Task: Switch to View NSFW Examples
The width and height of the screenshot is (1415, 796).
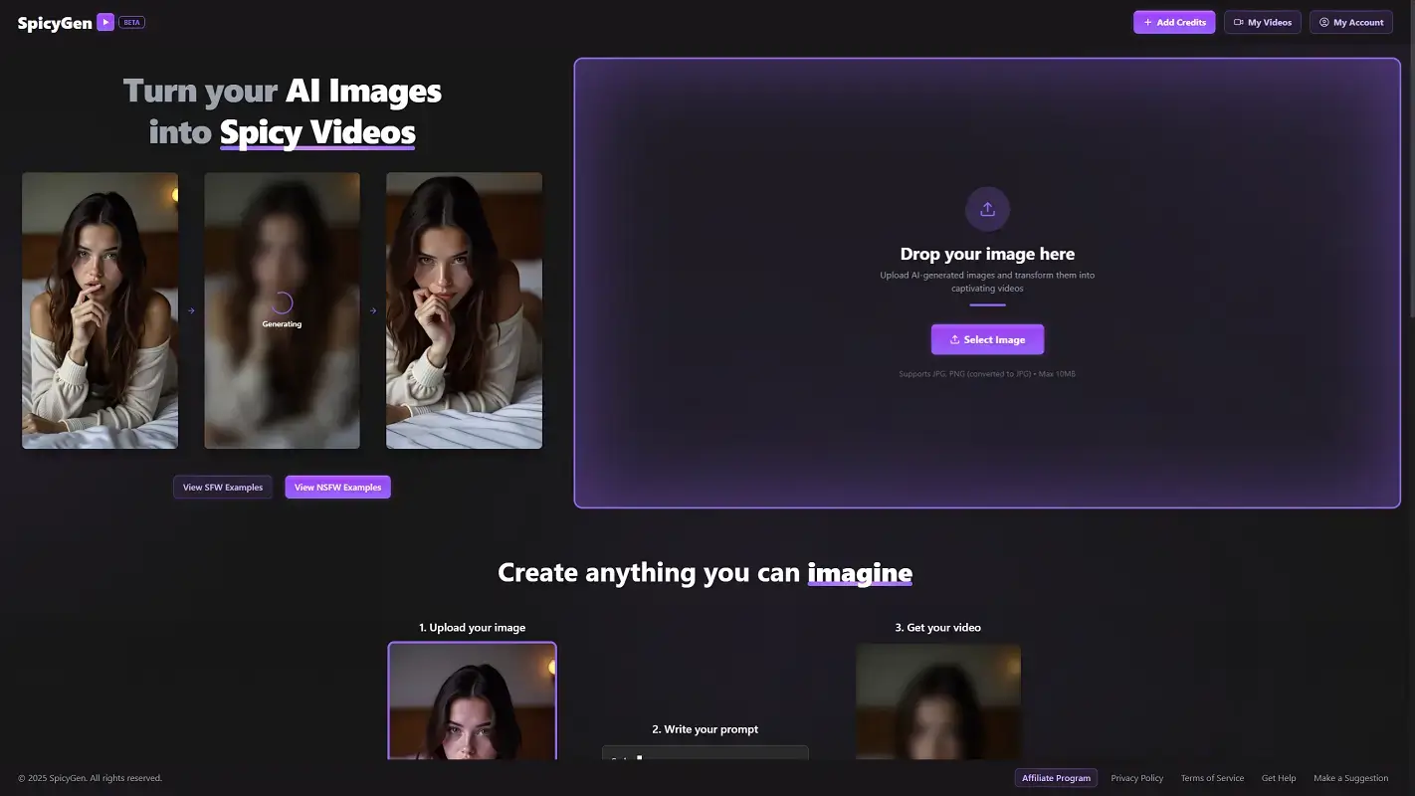Action: [337, 488]
